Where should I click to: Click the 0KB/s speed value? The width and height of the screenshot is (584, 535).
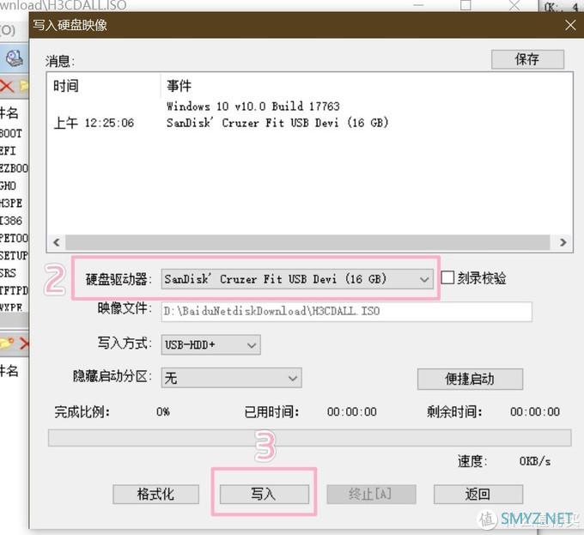click(535, 461)
